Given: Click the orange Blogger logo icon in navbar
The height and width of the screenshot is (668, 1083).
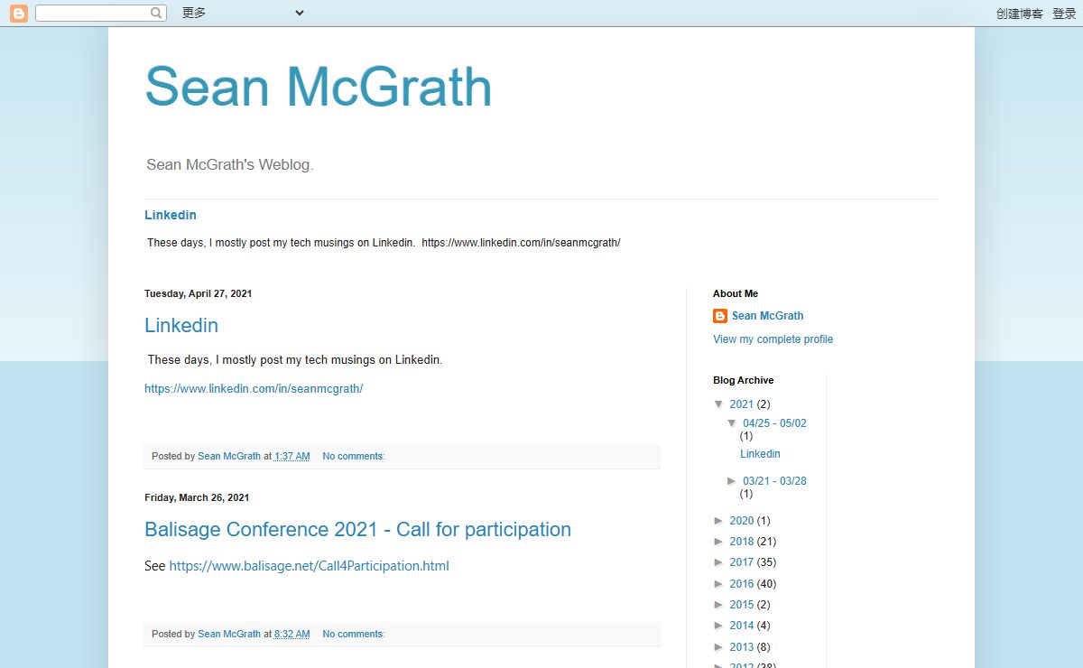Looking at the screenshot, I should pyautogui.click(x=18, y=14).
